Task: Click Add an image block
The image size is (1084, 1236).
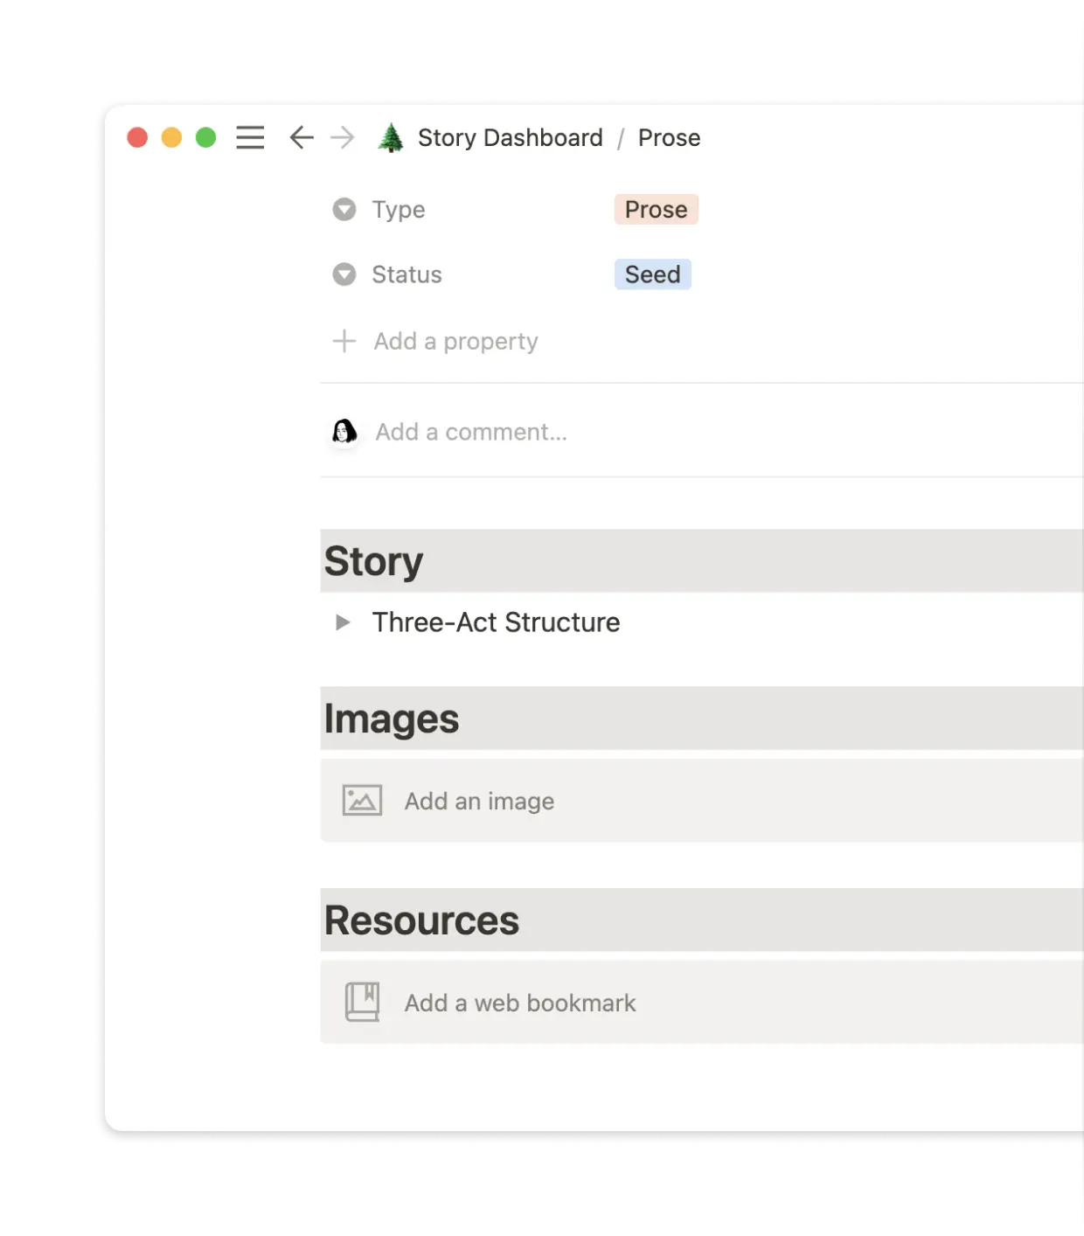Action: click(x=479, y=801)
